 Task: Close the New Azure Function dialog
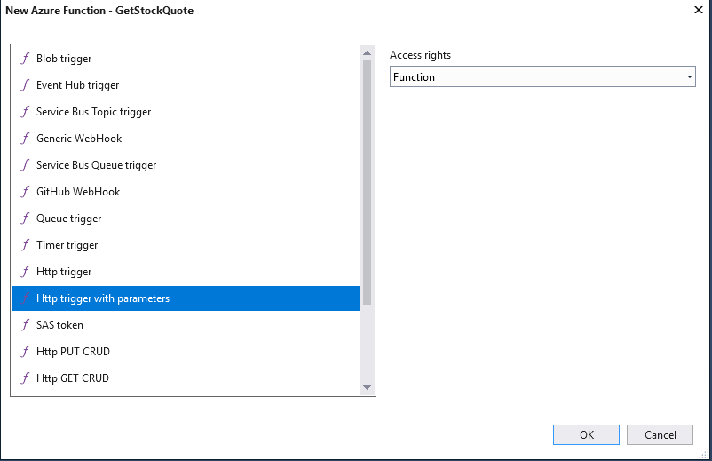pyautogui.click(x=699, y=10)
